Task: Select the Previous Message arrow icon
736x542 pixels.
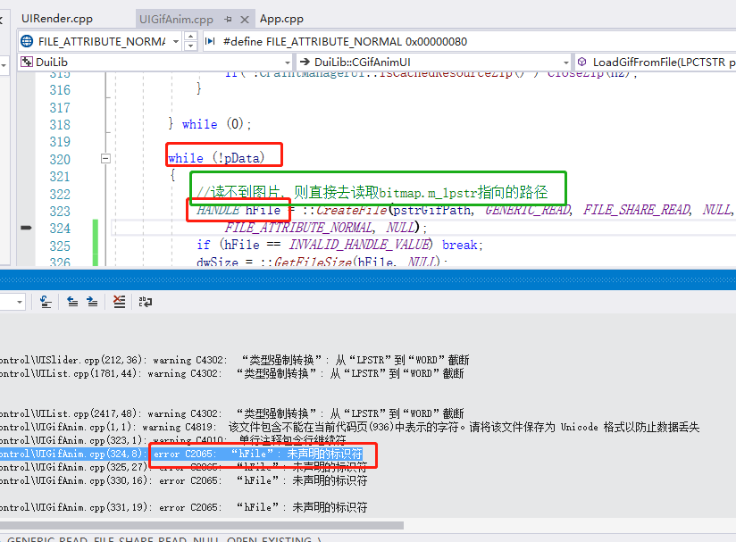Action: click(71, 302)
